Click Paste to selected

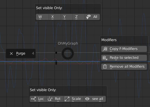(x=124, y=58)
